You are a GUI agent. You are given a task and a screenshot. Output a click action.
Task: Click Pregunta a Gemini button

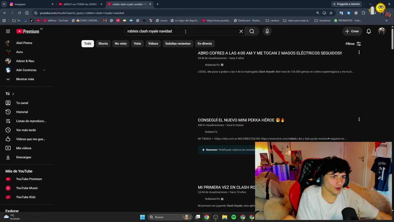[346, 4]
